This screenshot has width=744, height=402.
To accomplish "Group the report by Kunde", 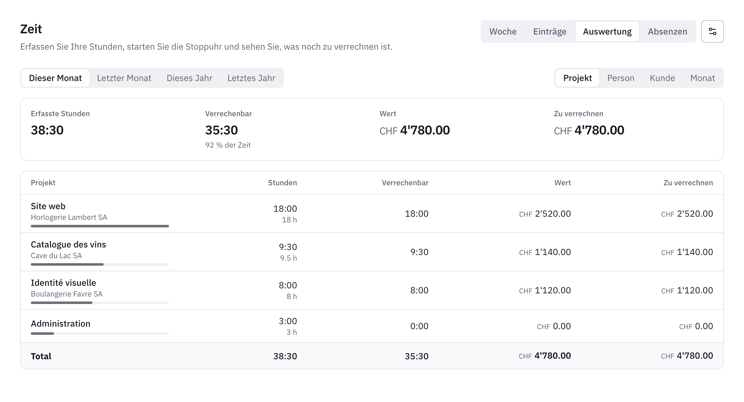I will pyautogui.click(x=662, y=78).
